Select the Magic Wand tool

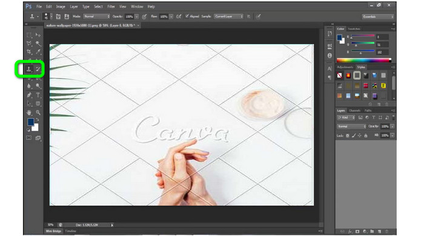pyautogui.click(x=38, y=44)
